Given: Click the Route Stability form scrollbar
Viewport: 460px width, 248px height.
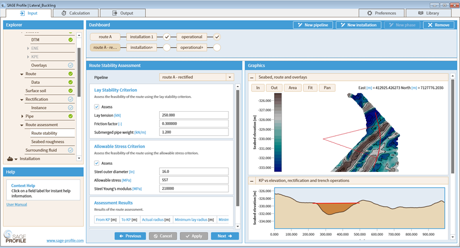Looking at the screenshot, I should coord(238,148).
